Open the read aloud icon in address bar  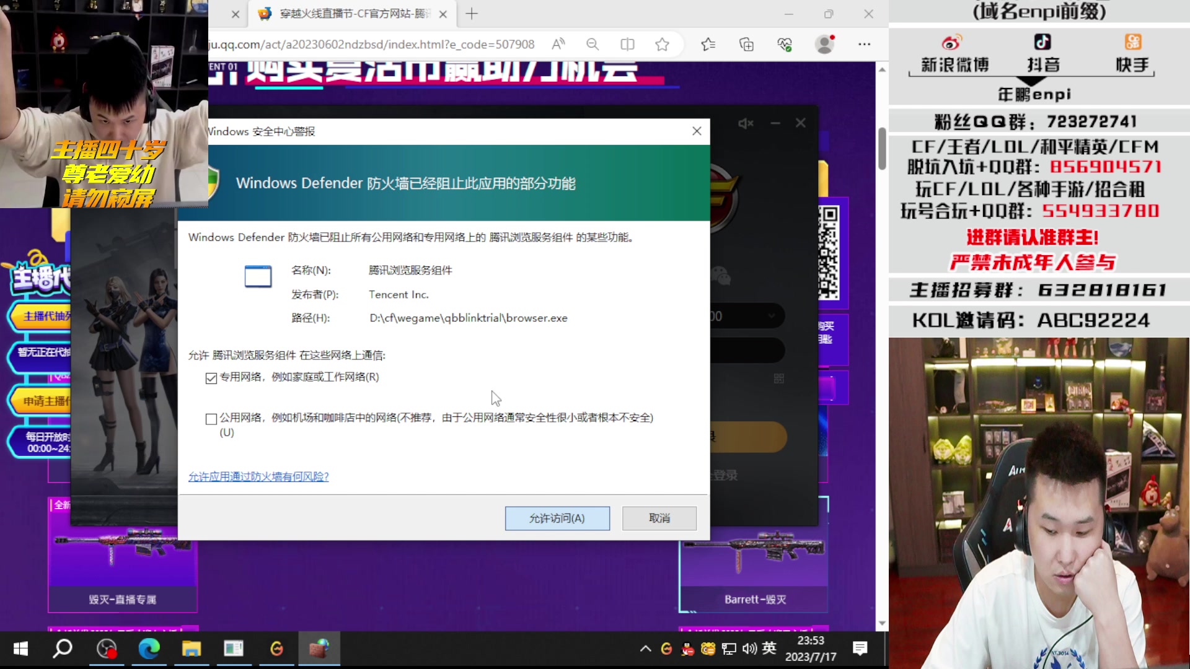click(x=558, y=44)
